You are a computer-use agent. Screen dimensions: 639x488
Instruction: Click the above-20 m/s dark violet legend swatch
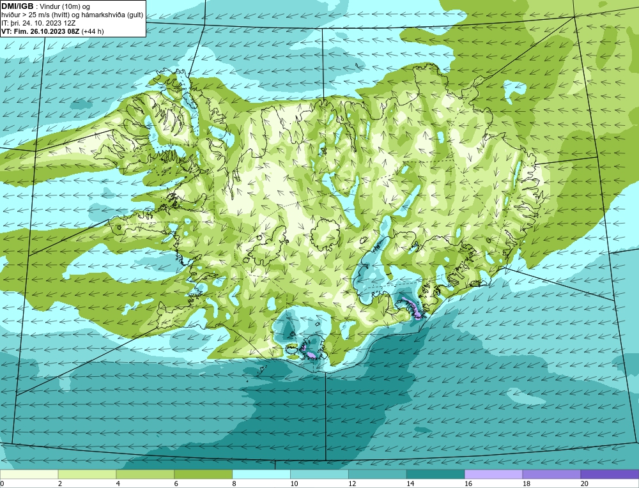tap(610, 474)
